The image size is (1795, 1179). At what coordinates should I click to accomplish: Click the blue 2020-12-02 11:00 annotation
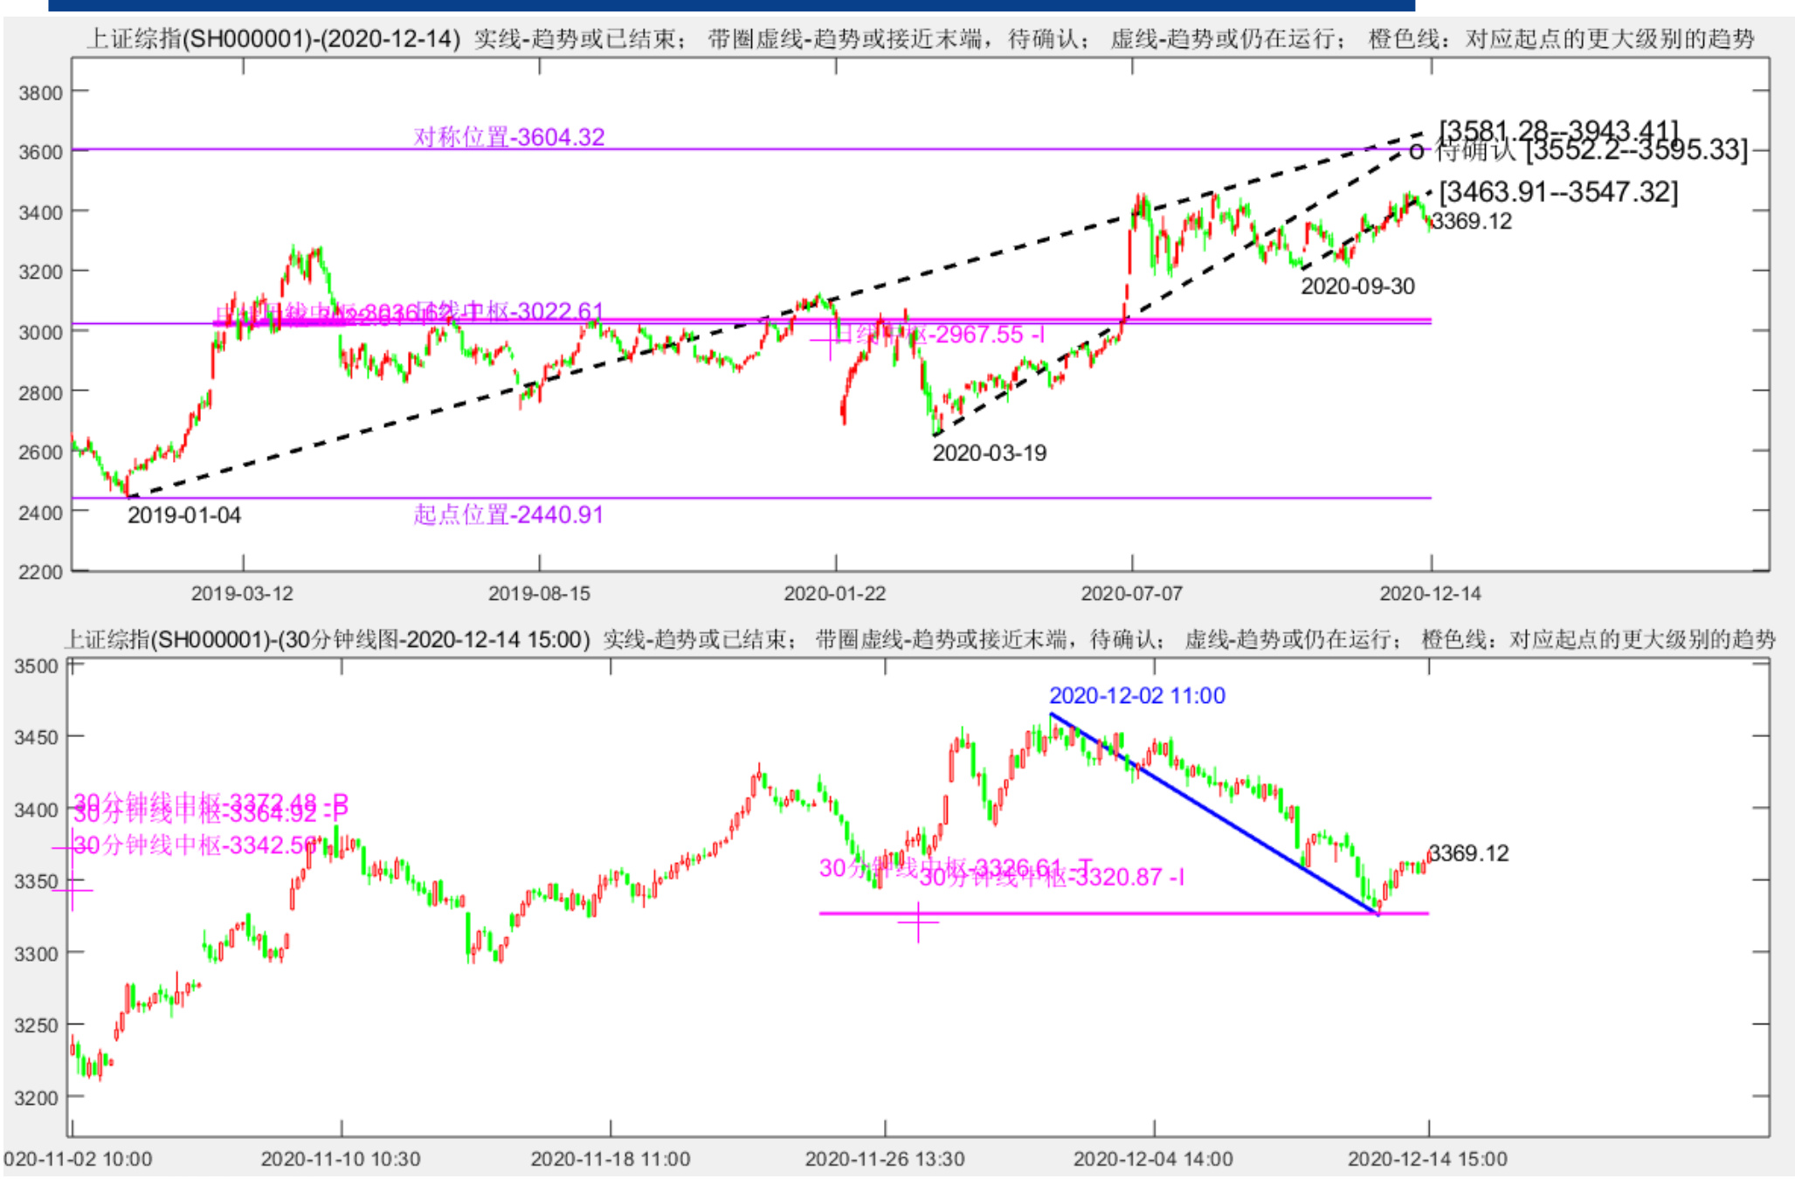1136,696
